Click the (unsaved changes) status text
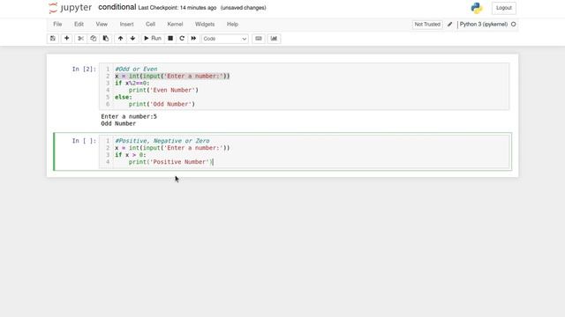 tap(244, 8)
